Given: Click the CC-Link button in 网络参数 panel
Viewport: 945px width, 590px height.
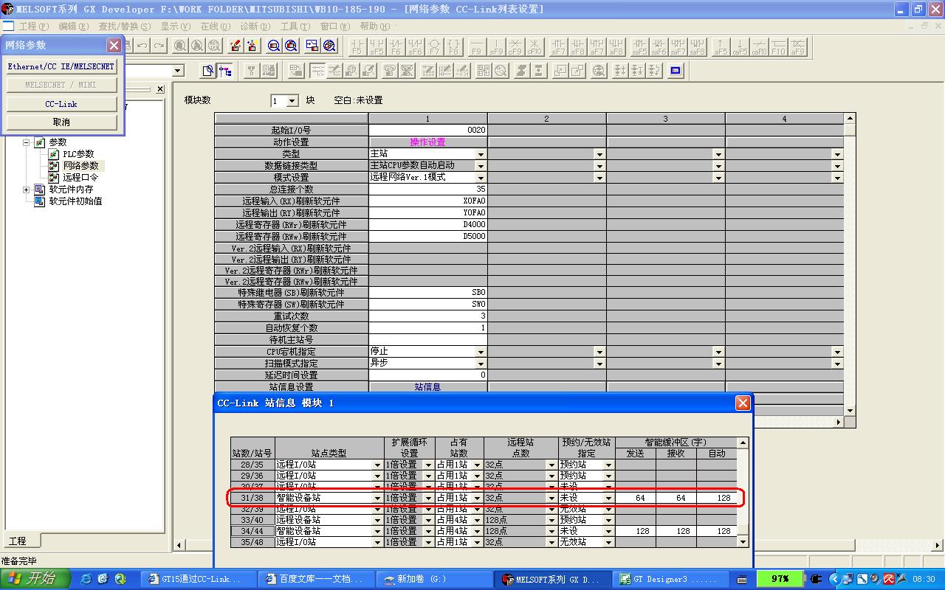Looking at the screenshot, I should (61, 104).
